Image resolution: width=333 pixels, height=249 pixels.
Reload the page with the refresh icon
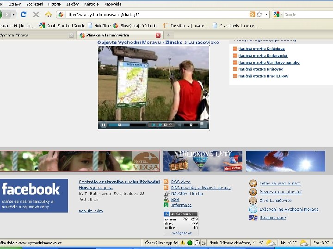click(24, 14)
